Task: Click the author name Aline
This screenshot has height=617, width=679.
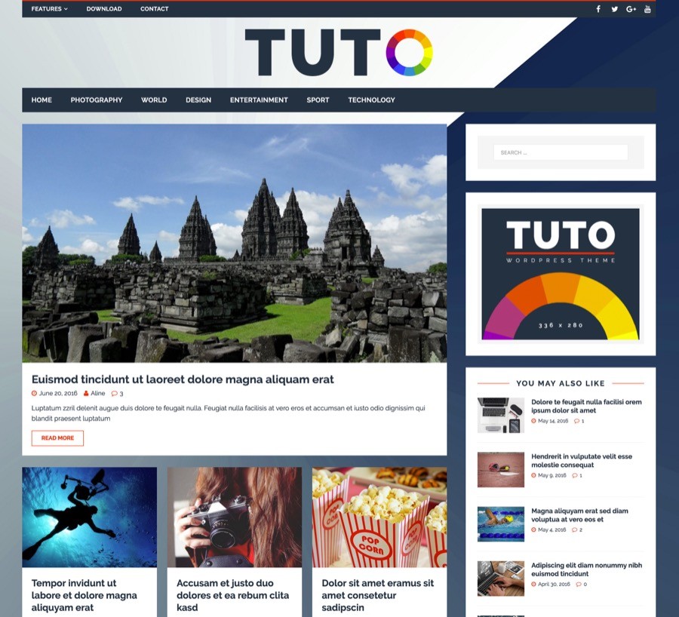Action: pyautogui.click(x=98, y=394)
